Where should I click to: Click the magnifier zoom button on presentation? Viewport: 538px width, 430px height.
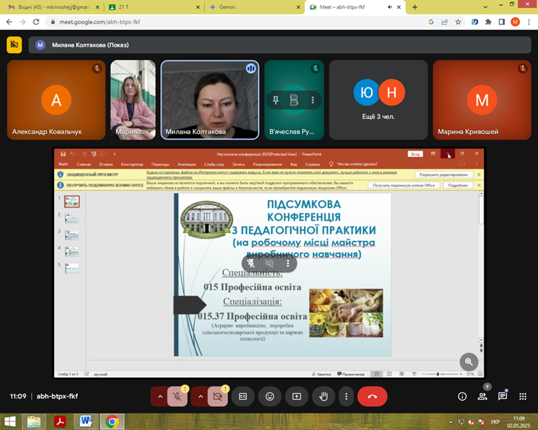[x=469, y=362]
